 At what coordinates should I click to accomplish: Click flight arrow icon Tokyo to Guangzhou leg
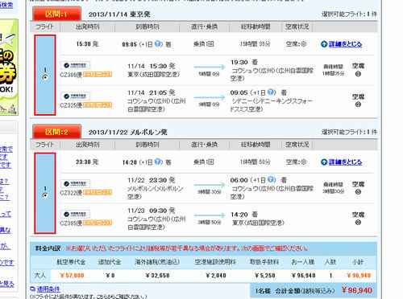pos(210,67)
